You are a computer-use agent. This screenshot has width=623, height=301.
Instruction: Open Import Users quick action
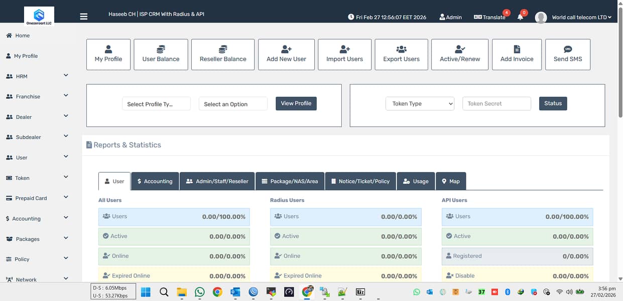click(344, 54)
